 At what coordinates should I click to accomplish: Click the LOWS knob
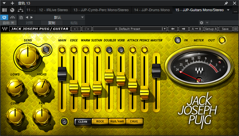pos(15,88)
